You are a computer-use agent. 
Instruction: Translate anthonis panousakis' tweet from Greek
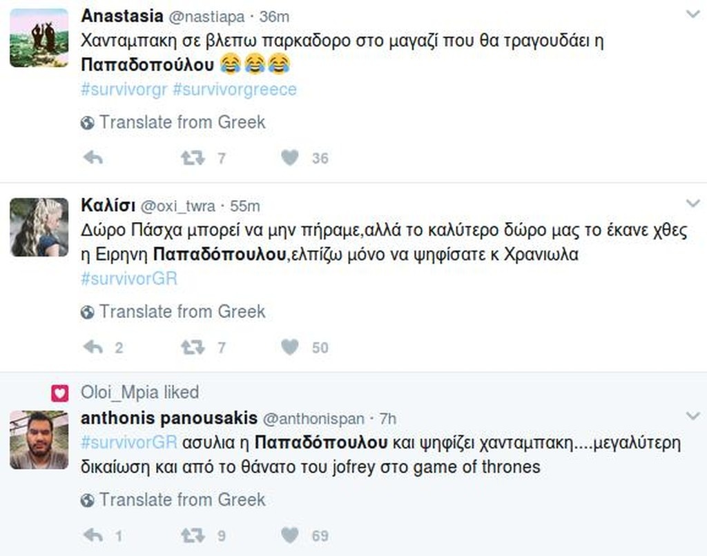[x=182, y=499]
